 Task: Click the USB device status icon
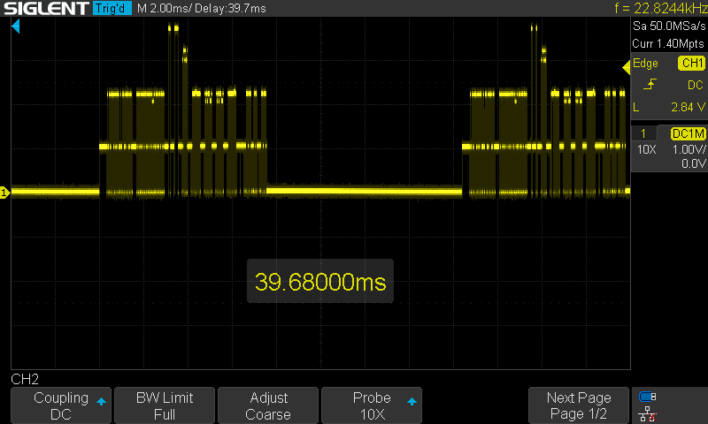coord(648,397)
